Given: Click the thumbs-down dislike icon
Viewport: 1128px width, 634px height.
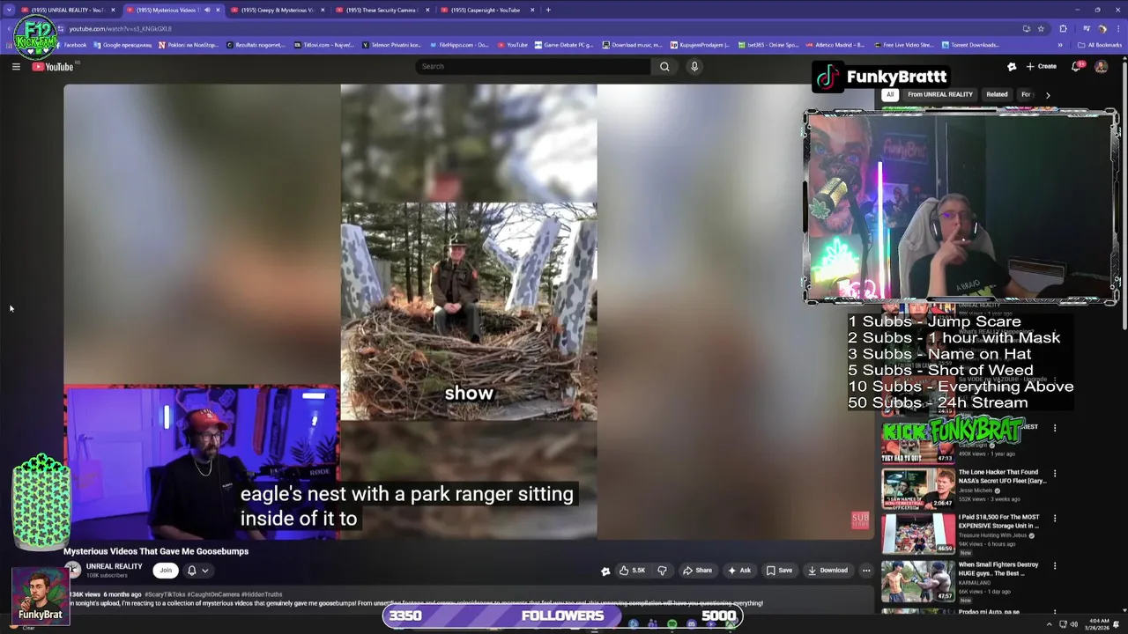Looking at the screenshot, I should 662,571.
